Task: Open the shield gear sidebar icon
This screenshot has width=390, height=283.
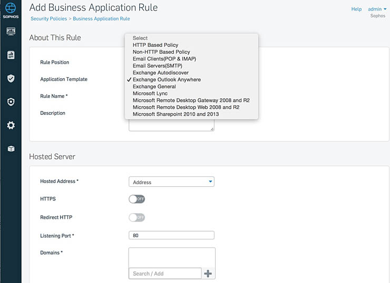Action: (x=11, y=102)
